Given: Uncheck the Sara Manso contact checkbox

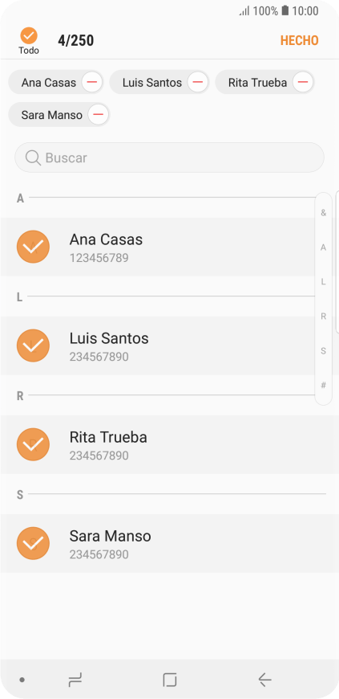Looking at the screenshot, I should click(33, 543).
